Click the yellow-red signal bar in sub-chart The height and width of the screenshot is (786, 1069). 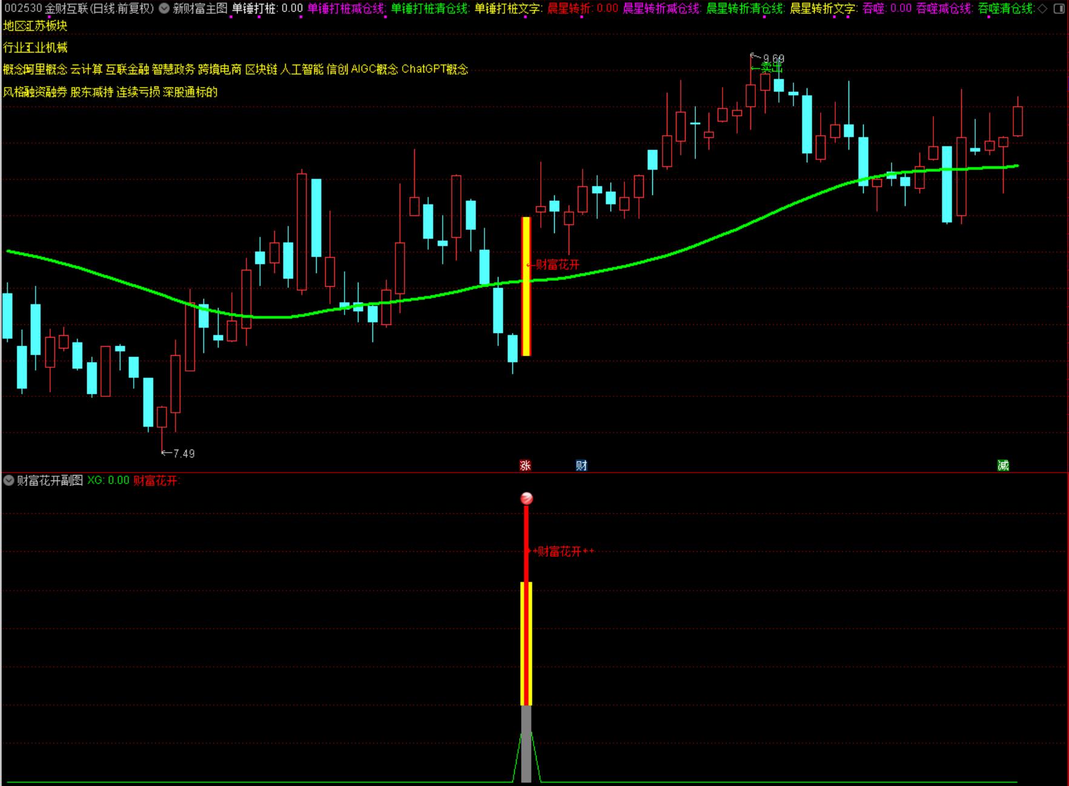pos(526,643)
